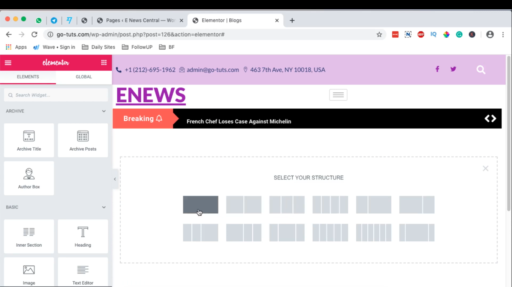Choose the three equal columns structure

click(287, 205)
